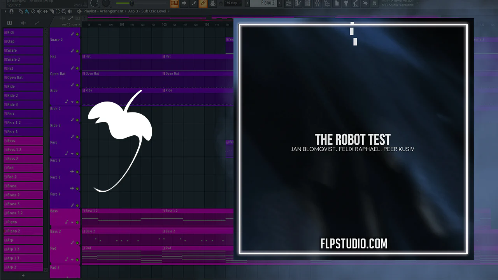Expand the Pad track dropdown arrow
498x280 pixels.
point(72,260)
